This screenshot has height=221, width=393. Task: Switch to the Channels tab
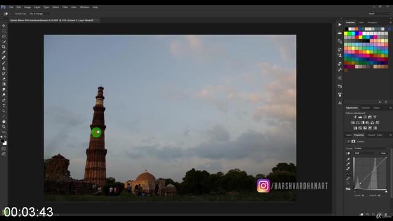tap(371, 135)
